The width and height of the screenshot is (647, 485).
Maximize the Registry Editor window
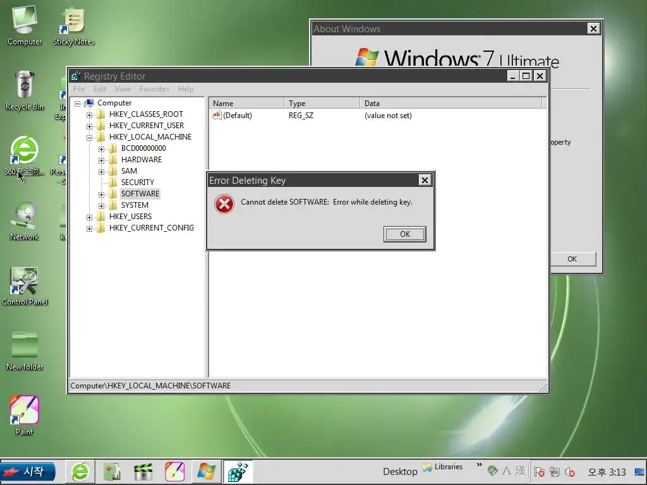pos(526,76)
